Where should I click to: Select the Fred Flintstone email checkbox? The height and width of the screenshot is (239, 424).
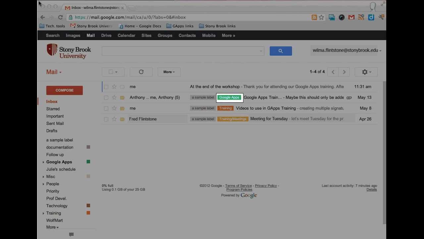coord(106,119)
